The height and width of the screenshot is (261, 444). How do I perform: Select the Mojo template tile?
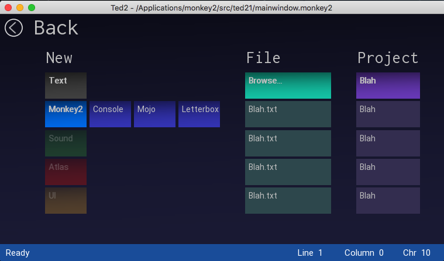point(154,114)
